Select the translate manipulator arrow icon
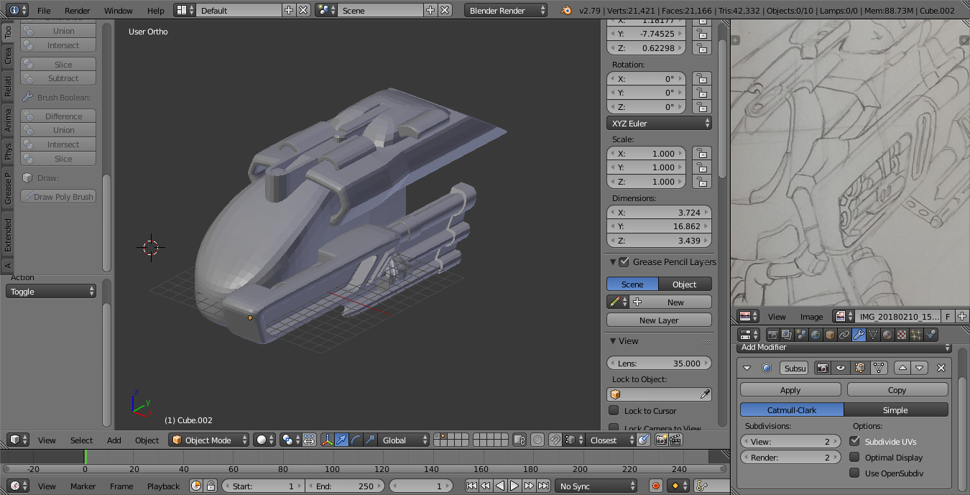This screenshot has width=970, height=495. coord(342,440)
